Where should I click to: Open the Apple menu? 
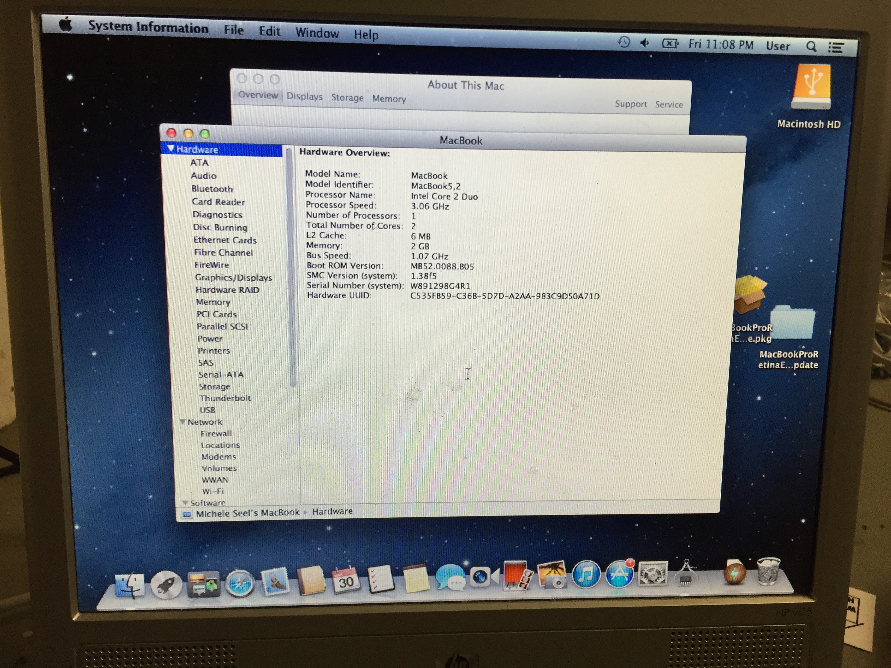(x=66, y=25)
